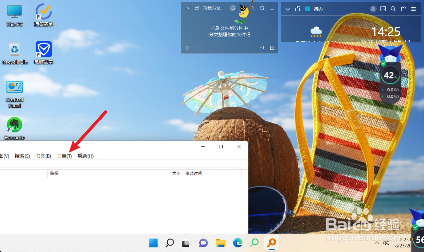Switch to grid view in 新建分区 panel

click(x=272, y=48)
